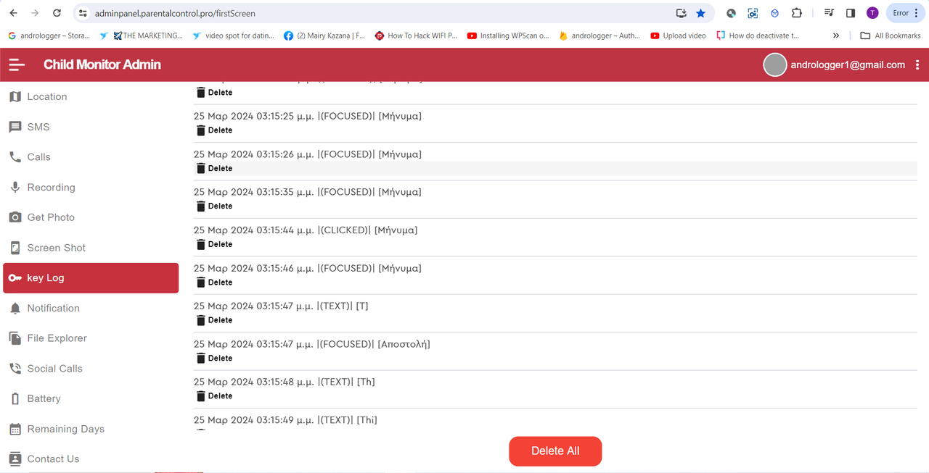Click the red Delete All button

click(x=555, y=451)
